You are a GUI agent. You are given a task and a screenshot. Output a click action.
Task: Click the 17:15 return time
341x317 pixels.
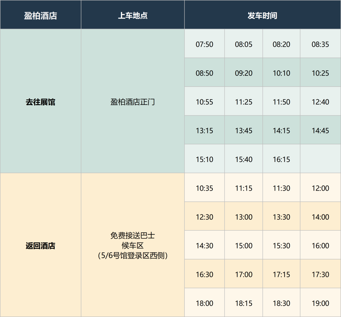(281, 274)
